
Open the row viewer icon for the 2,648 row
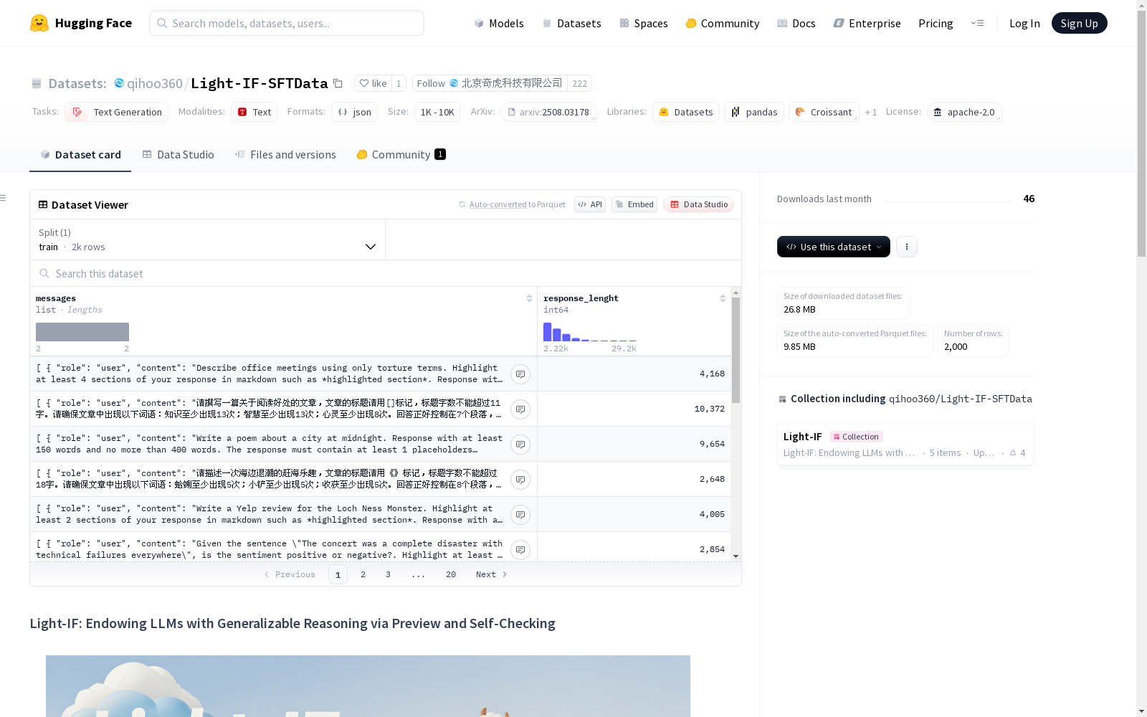[x=520, y=480]
